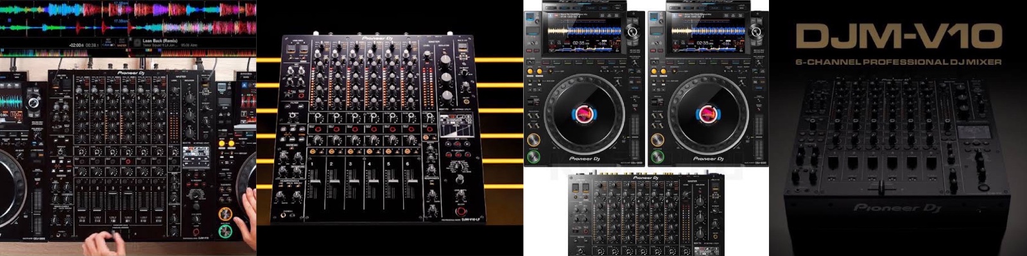Screen dimensions: 1027x256
Task: Click the green play button on the left CDJ-3000
Action: tap(533, 156)
